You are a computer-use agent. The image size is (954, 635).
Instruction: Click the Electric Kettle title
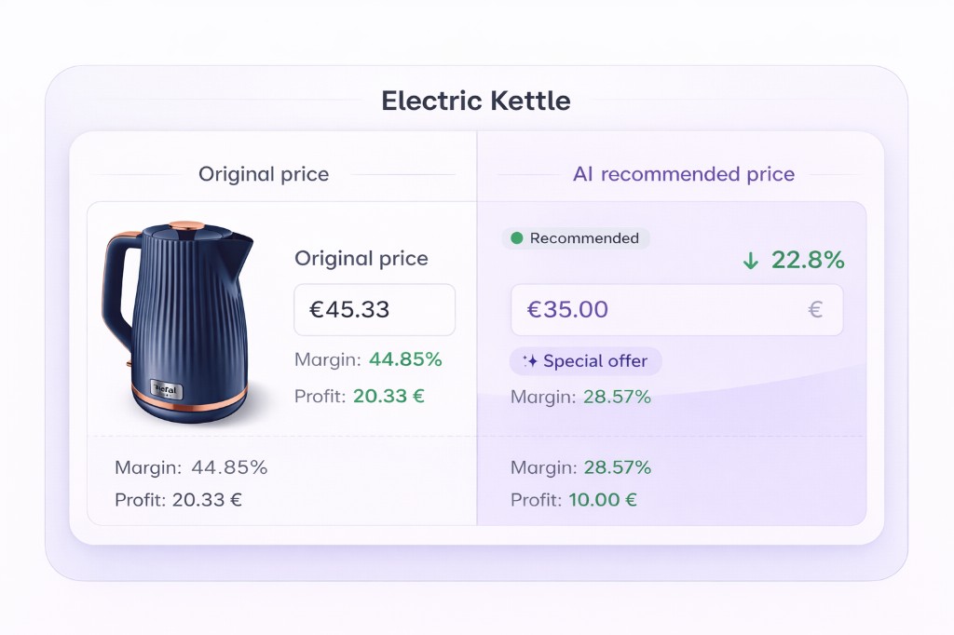(476, 101)
